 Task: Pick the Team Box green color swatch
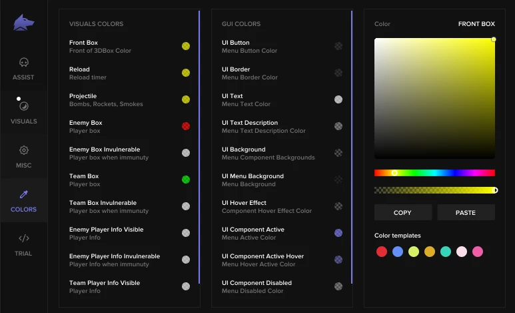(186, 180)
